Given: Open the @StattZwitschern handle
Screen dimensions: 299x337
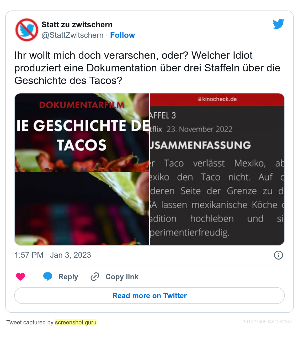Looking at the screenshot, I should click(72, 35).
